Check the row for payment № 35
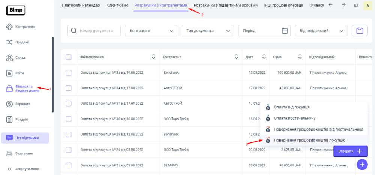This screenshot has height=175, width=375. [x=69, y=73]
